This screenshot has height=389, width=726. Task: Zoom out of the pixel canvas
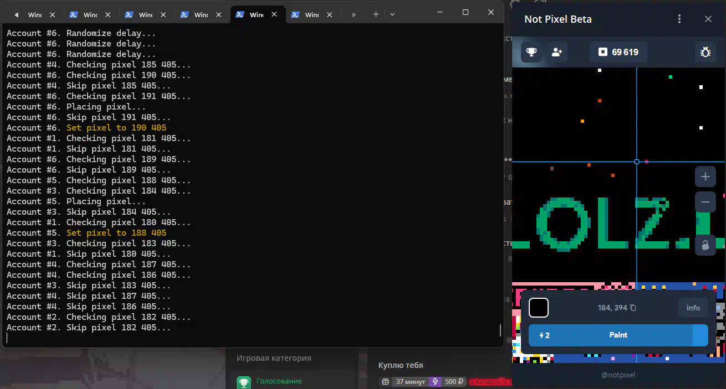705,202
